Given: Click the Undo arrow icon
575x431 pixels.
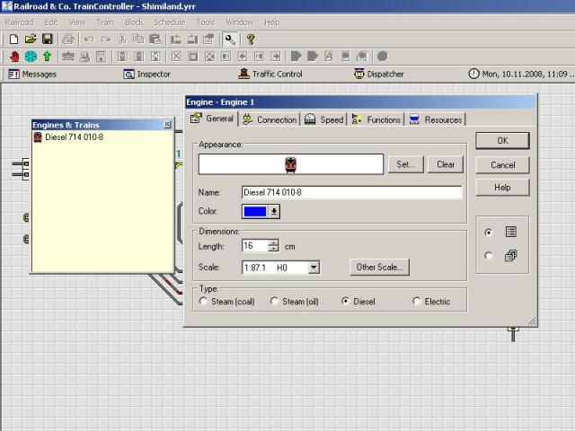Looking at the screenshot, I should click(x=89, y=40).
